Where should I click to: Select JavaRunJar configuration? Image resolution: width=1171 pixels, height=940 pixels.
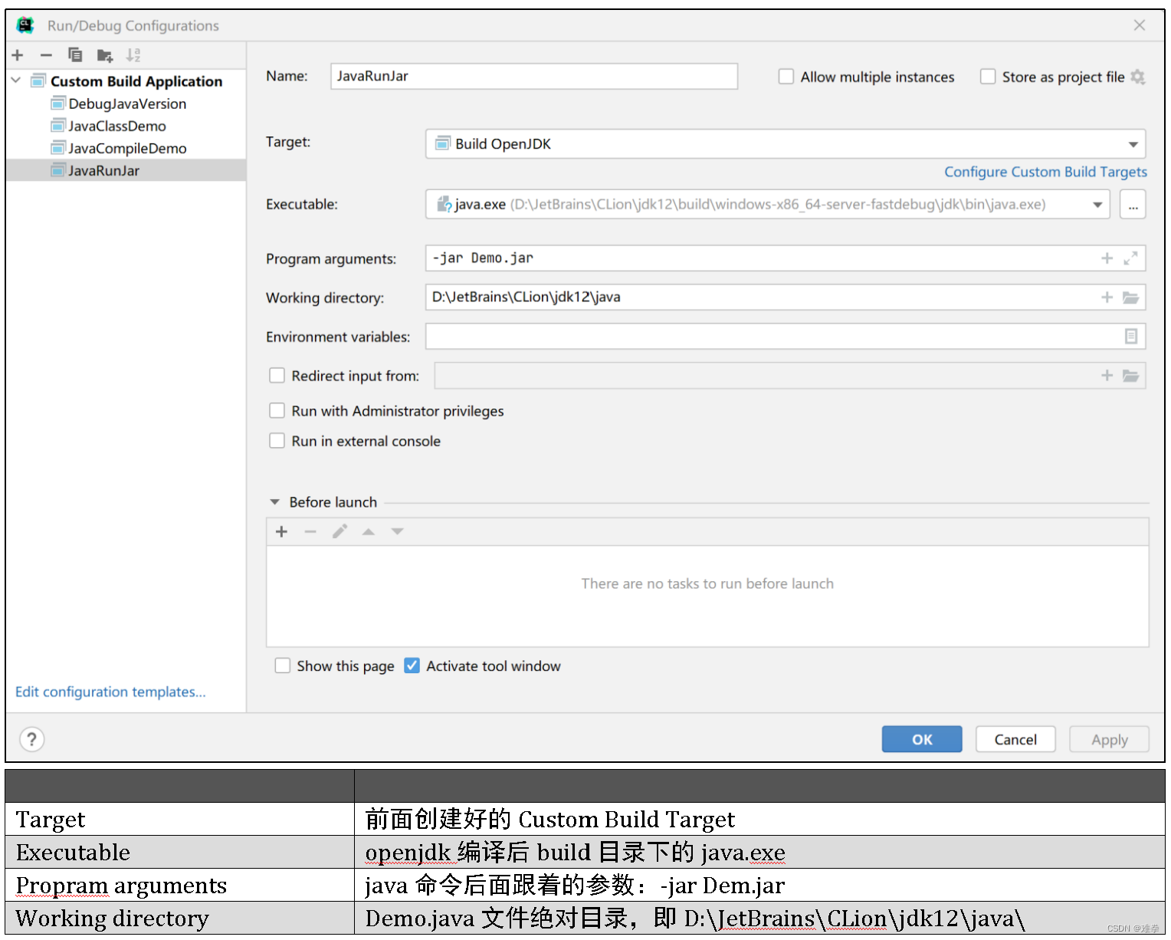pos(126,170)
